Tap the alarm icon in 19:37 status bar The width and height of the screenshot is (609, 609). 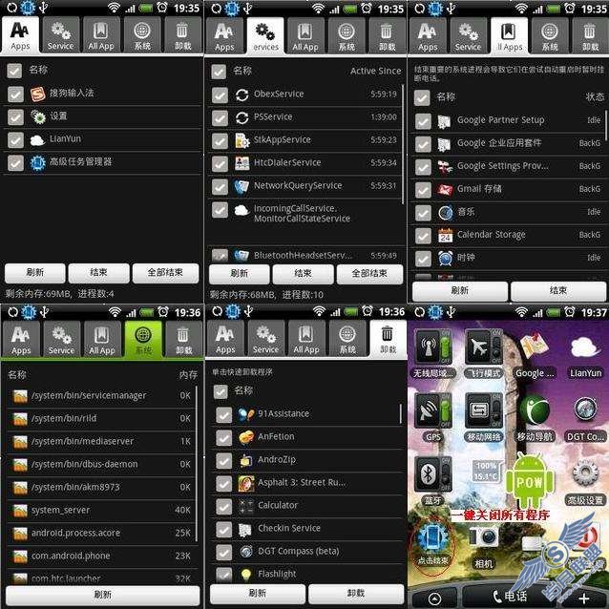(x=570, y=312)
